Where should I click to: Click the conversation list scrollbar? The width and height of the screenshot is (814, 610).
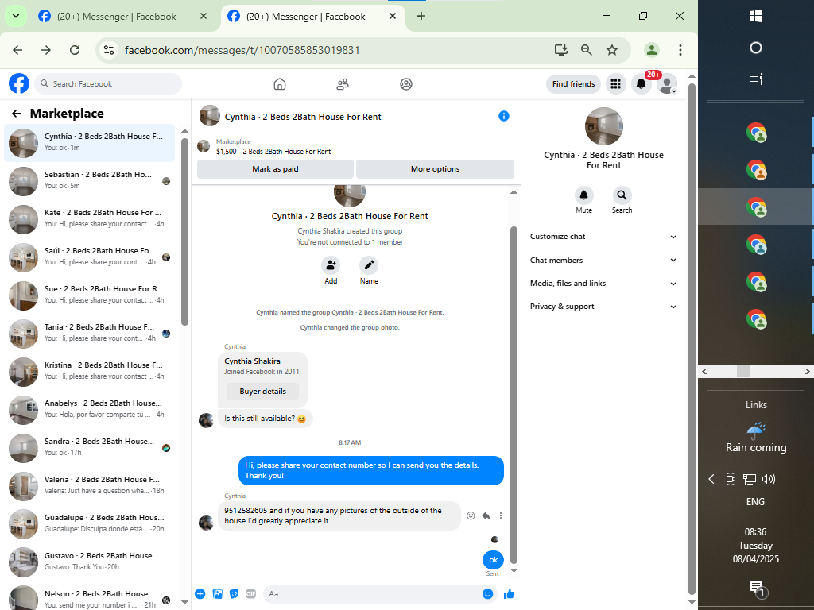tap(184, 232)
